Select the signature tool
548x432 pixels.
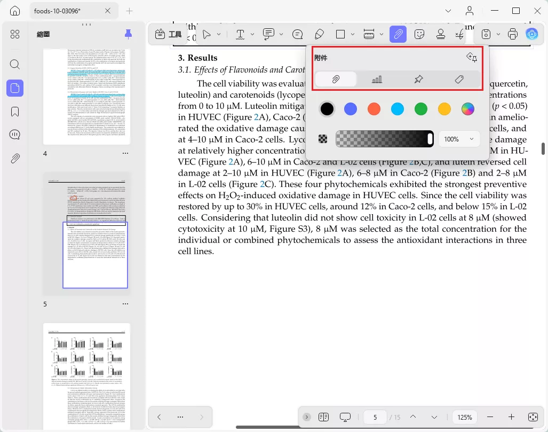459,34
